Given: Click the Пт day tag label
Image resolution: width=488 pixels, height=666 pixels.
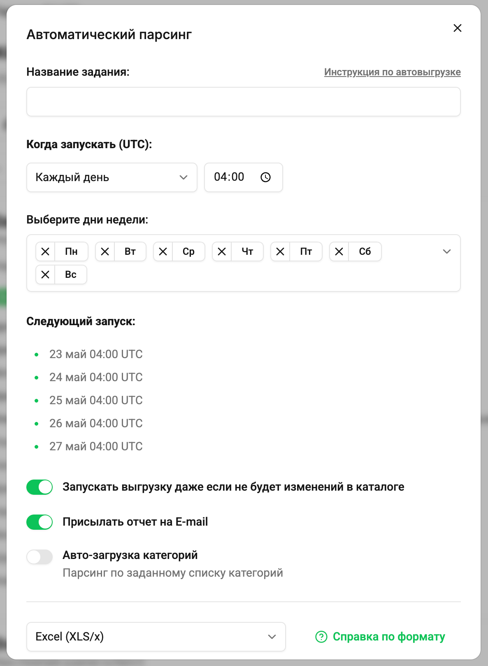Looking at the screenshot, I should [x=306, y=251].
